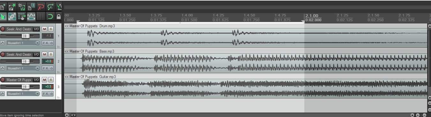Click the Open Project toolbar icon

[12, 6]
